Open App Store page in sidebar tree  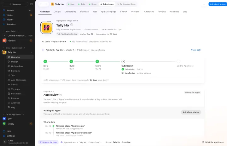[x=20, y=80]
